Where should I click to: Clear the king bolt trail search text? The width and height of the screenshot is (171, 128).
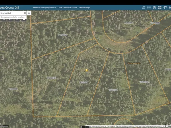point(25,13)
